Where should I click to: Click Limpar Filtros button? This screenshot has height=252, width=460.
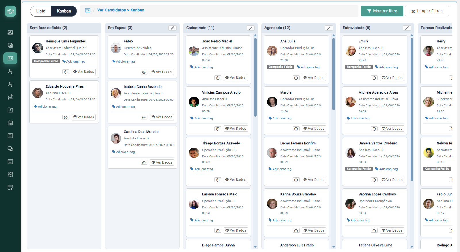tap(427, 11)
